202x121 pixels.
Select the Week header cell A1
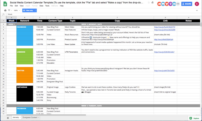coord(11,21)
